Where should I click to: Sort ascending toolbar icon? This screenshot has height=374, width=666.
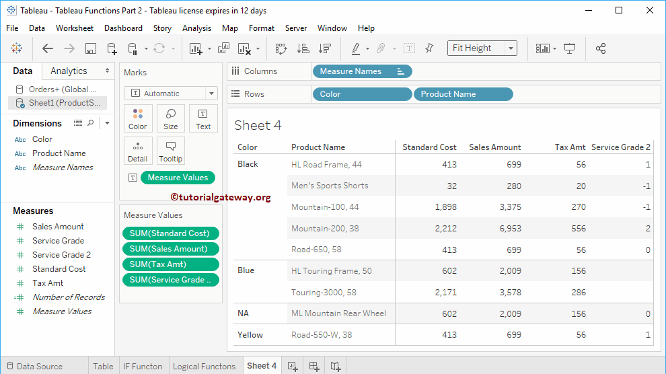pyautogui.click(x=303, y=48)
